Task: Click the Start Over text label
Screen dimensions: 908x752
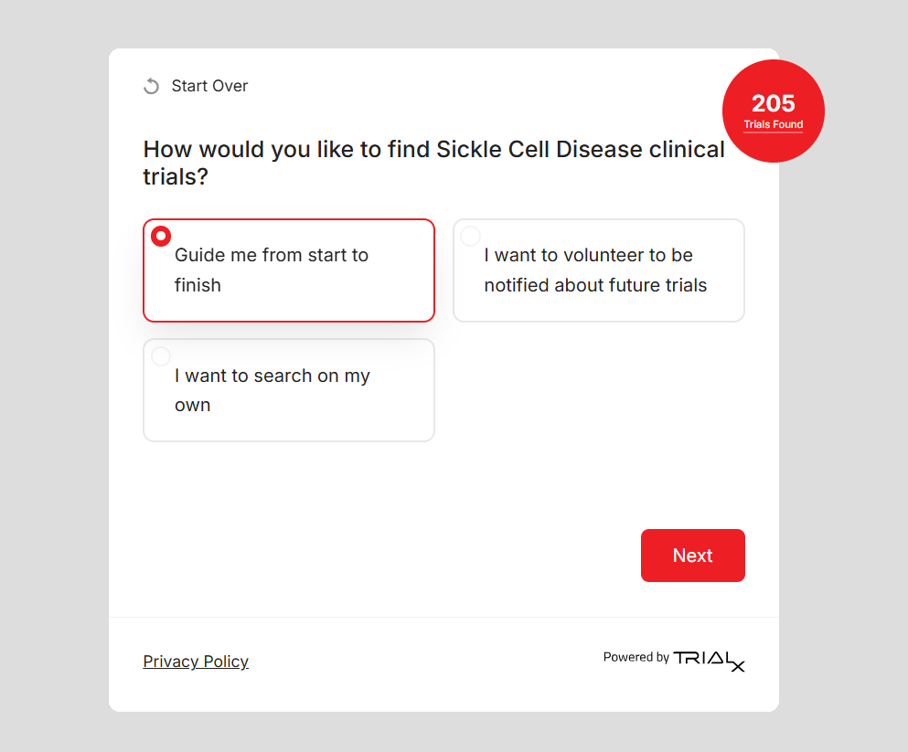Action: 209,86
